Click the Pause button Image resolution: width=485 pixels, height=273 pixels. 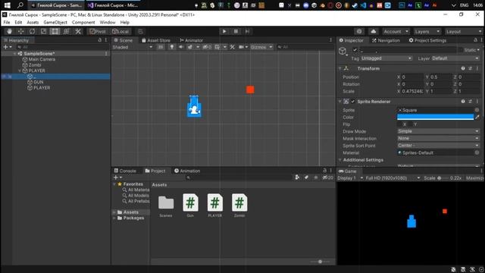click(236, 31)
